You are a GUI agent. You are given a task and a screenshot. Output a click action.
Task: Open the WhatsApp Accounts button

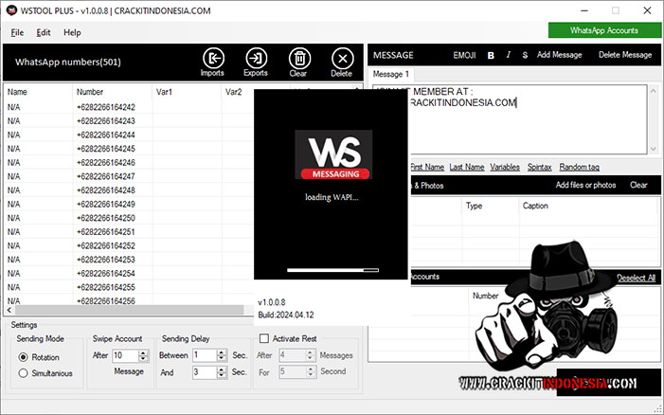coord(604,30)
